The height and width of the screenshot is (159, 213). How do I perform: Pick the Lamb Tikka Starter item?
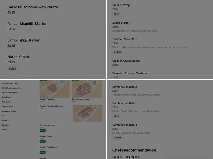(23, 40)
